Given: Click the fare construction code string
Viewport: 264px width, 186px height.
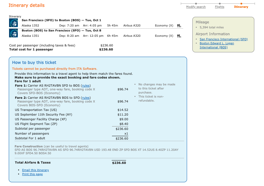Looking at the screenshot, I should pyautogui.click(x=96, y=152).
